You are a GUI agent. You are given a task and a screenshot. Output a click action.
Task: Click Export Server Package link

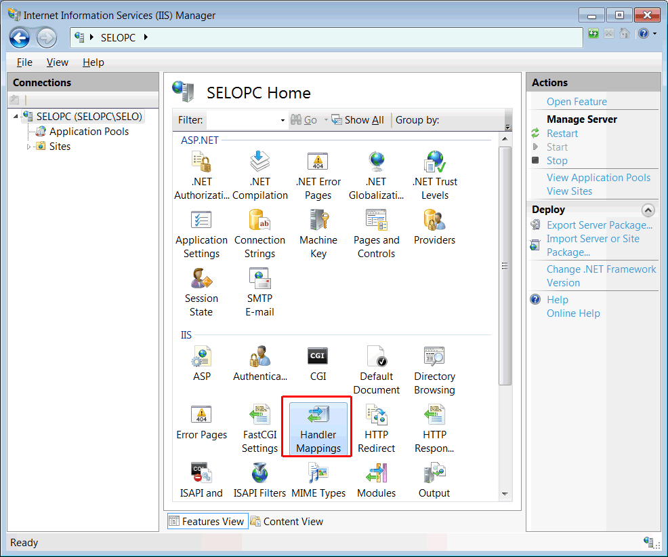click(600, 225)
